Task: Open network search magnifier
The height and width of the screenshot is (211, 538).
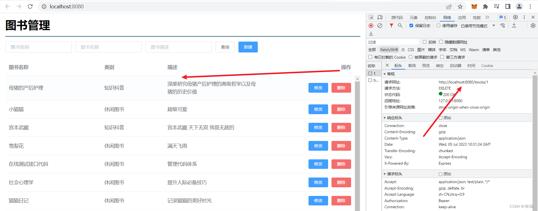Action: click(x=400, y=26)
